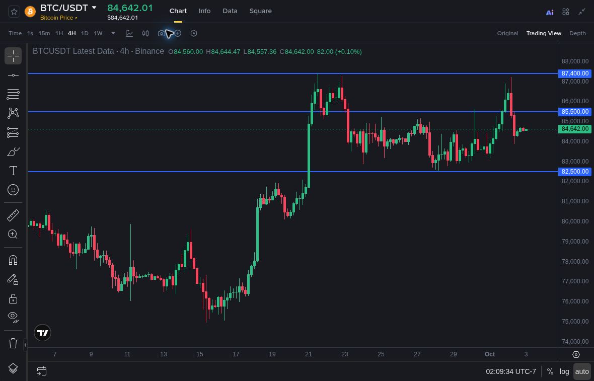Screen dimensions: 594x381
Task: Switch to Trading View chart
Action: (x=544, y=33)
